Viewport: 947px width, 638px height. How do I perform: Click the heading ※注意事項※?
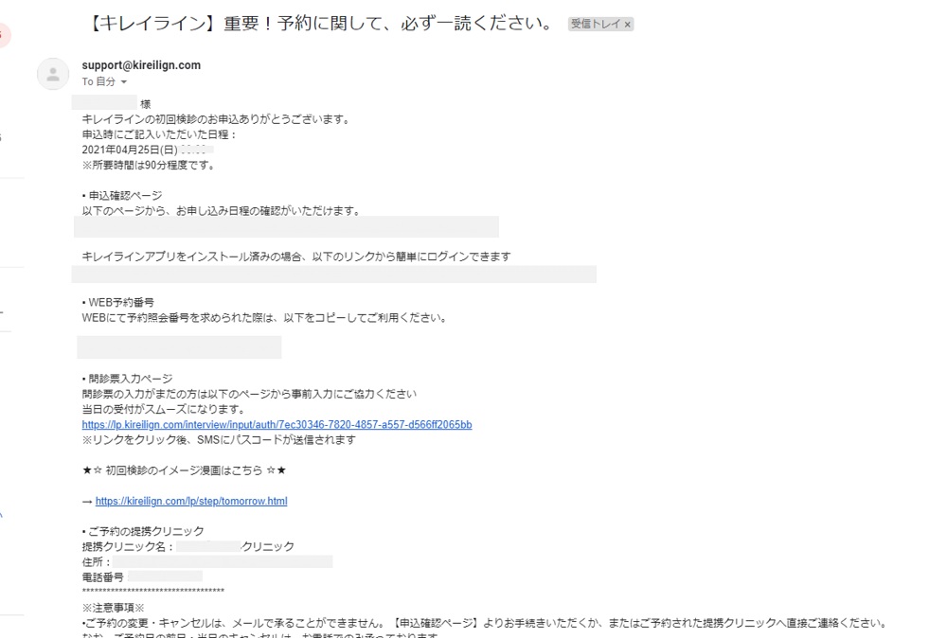point(114,608)
